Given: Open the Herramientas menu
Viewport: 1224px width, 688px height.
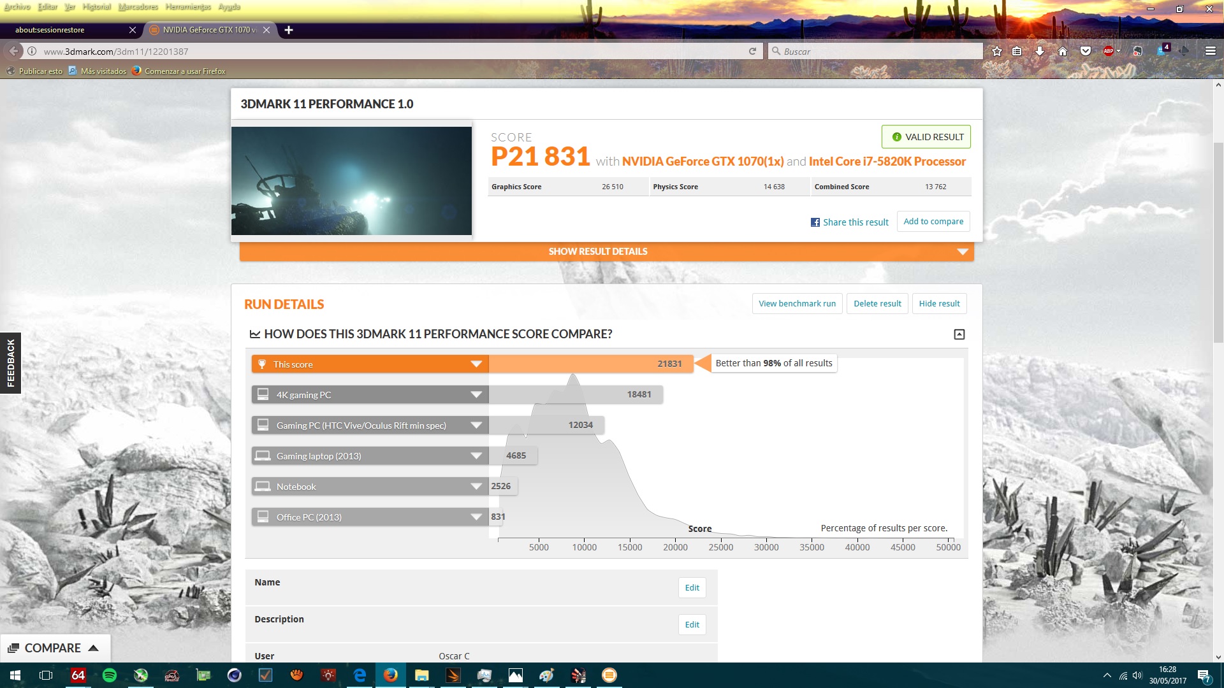Looking at the screenshot, I should pos(188,7).
